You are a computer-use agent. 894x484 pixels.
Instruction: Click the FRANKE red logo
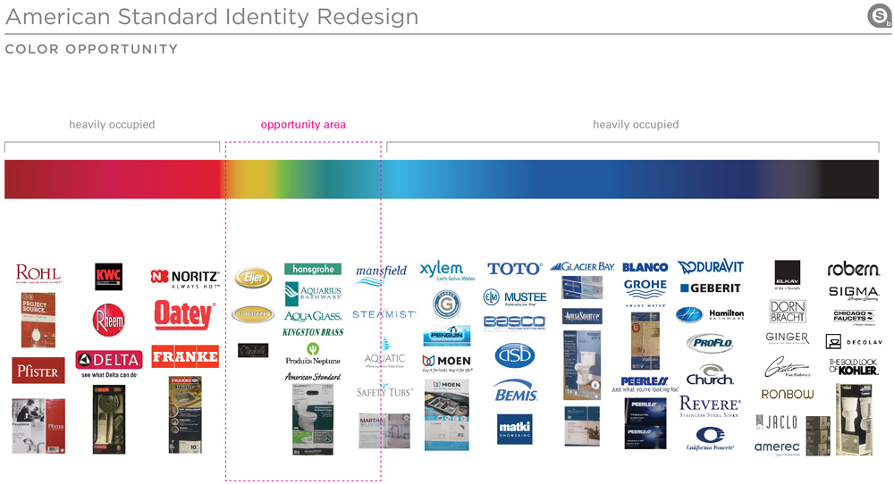click(x=185, y=356)
